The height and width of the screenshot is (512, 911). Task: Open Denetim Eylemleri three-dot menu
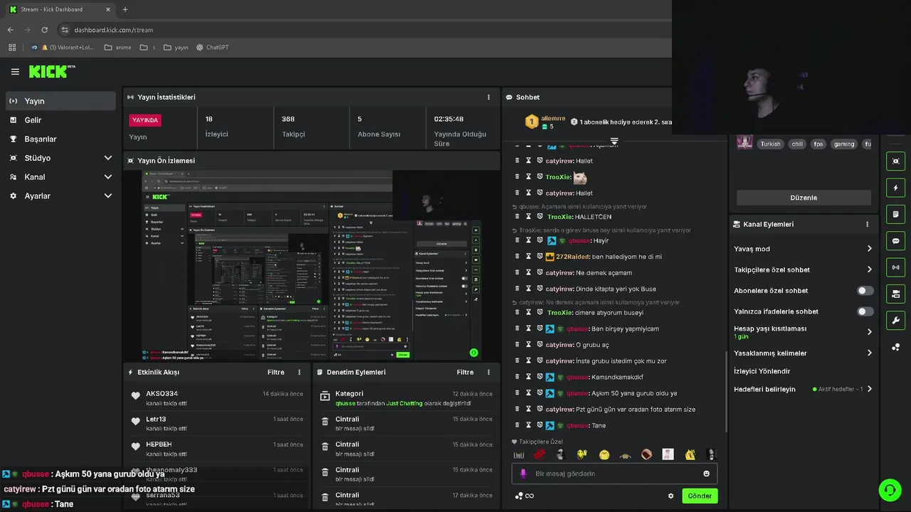488,372
